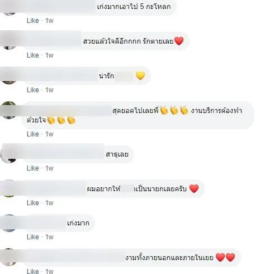
Task: Click the double red hearts after ภายในเยย
Action: click(225, 257)
